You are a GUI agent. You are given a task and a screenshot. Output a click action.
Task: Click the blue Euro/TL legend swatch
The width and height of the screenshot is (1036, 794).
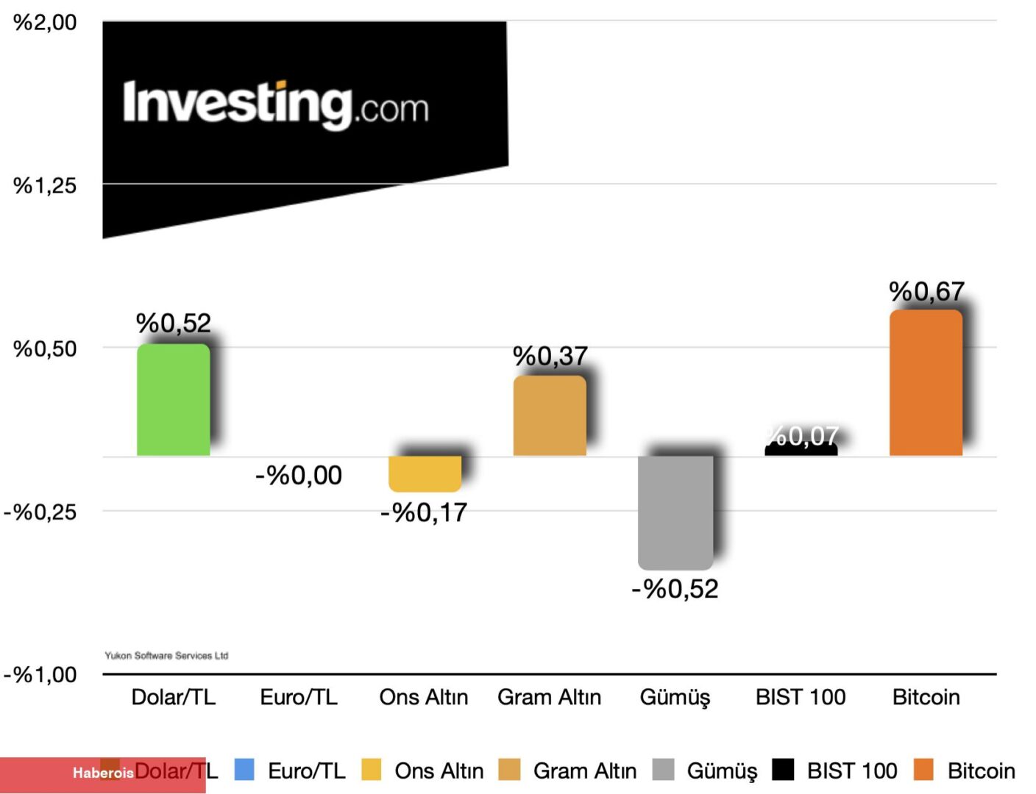(x=244, y=770)
